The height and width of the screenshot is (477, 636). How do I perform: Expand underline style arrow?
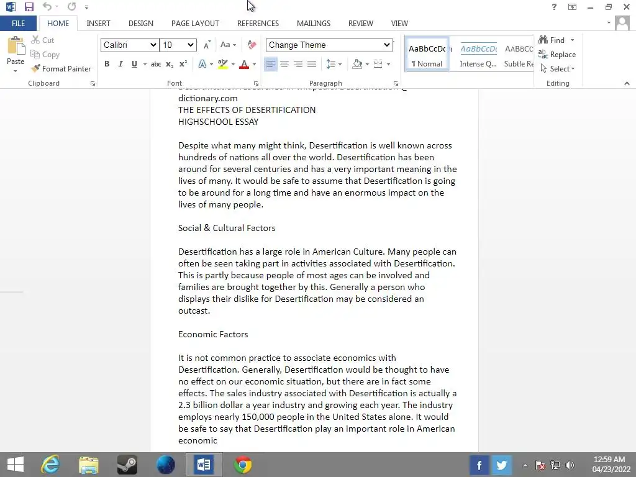pyautogui.click(x=145, y=64)
